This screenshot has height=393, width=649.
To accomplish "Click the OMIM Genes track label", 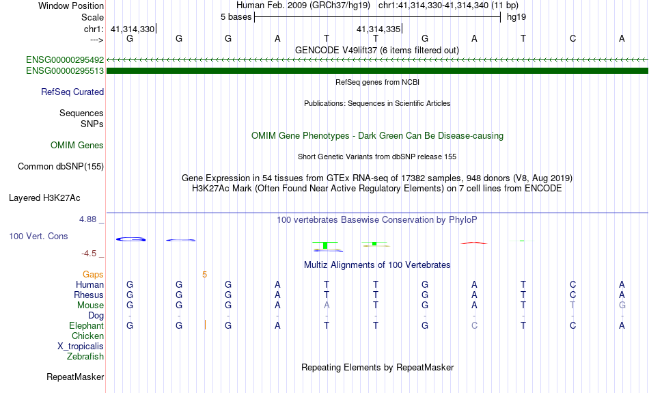I will click(x=77, y=146).
